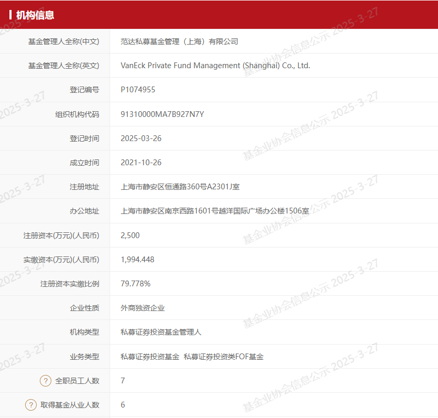438x418 pixels.
Task: Click the 业务类型 label
Action: [x=84, y=357]
